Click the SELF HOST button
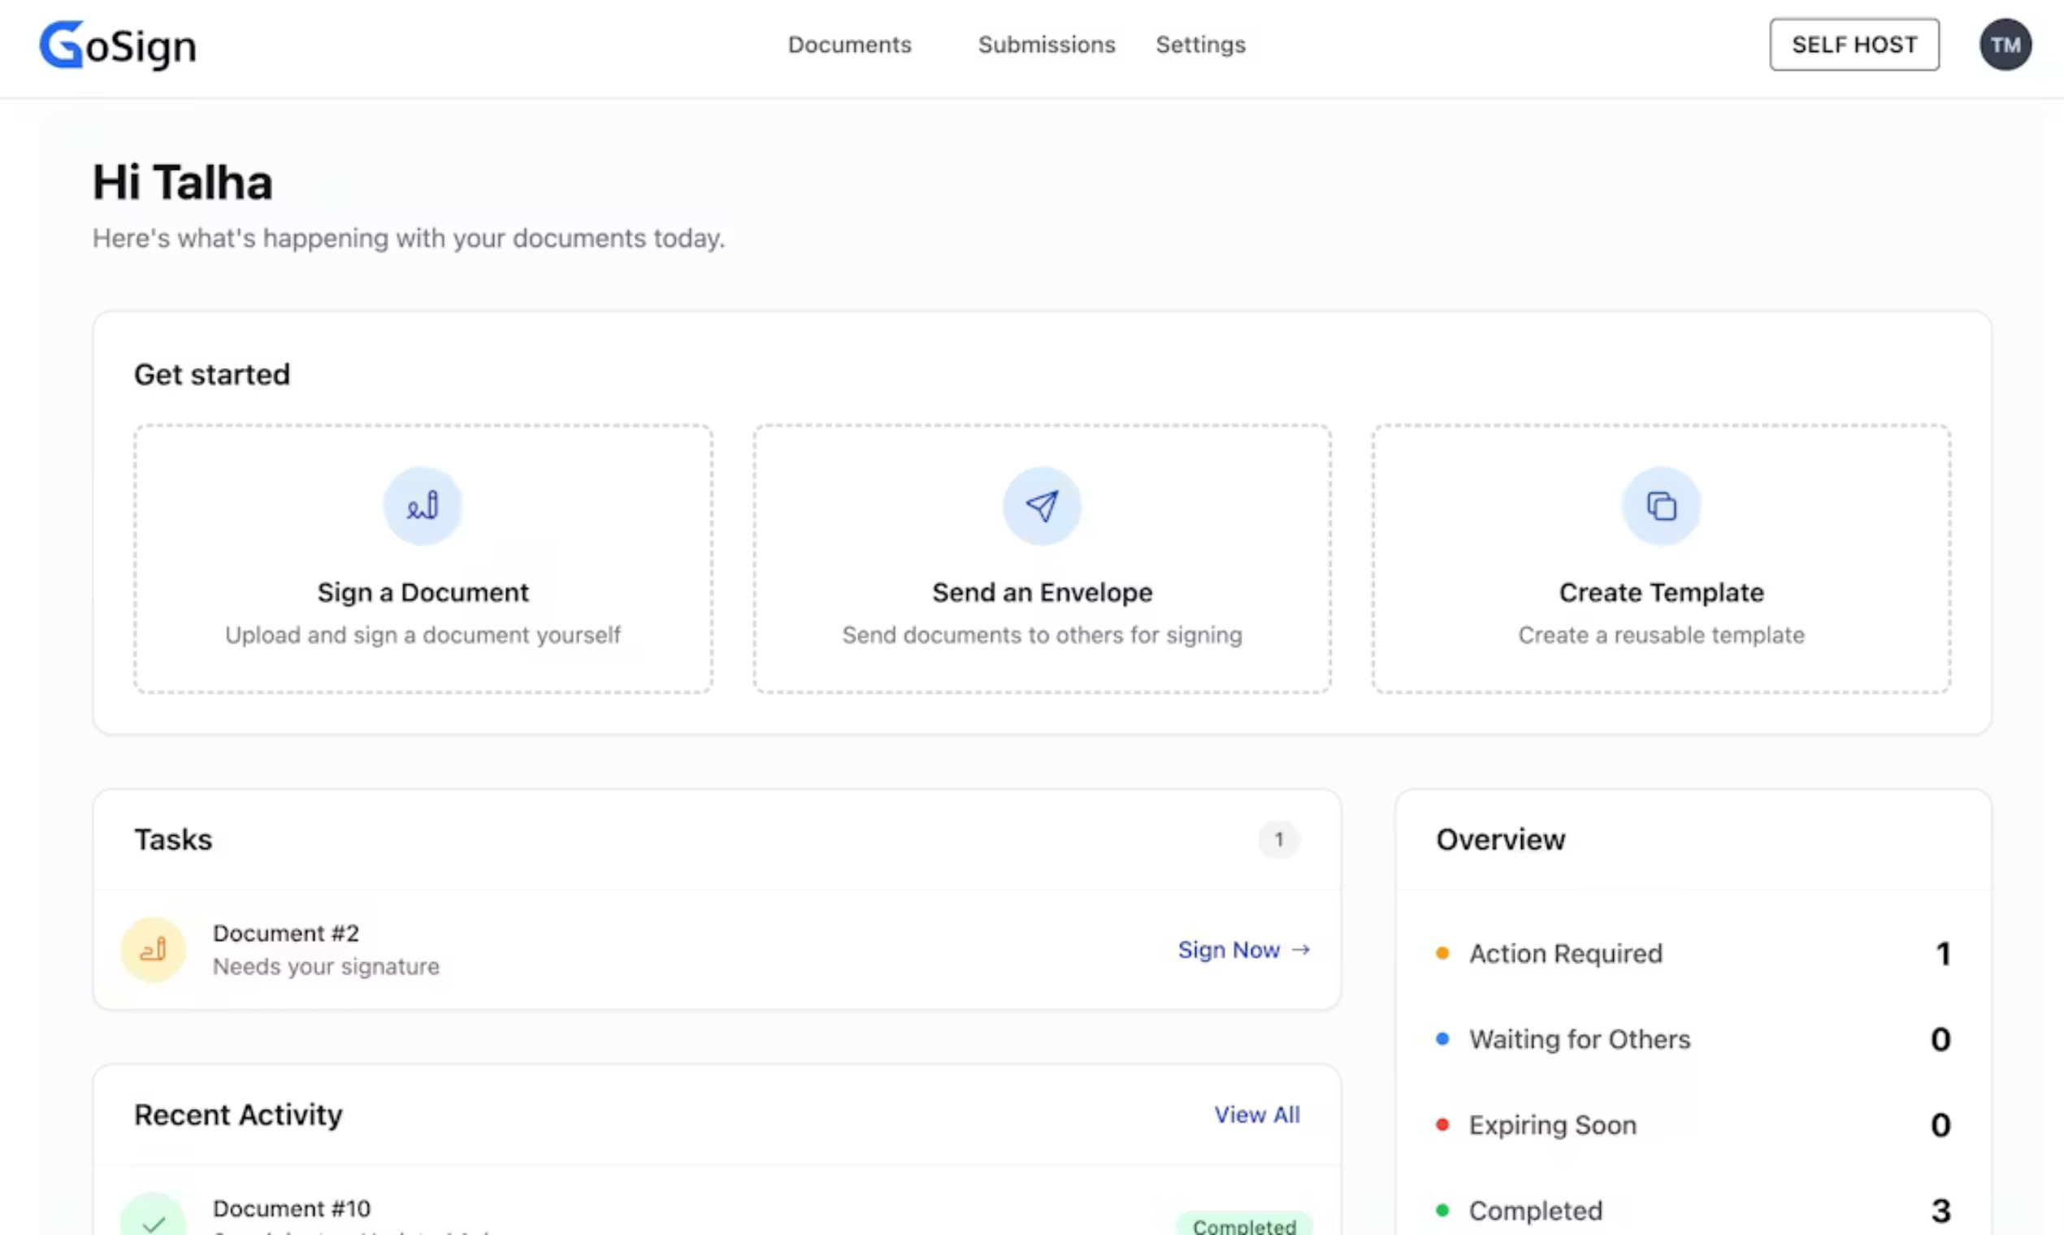2064x1235 pixels. tap(1854, 44)
